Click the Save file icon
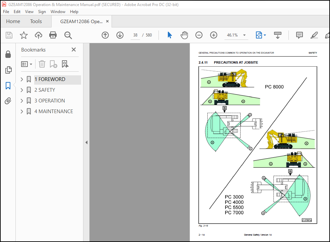 9,35
